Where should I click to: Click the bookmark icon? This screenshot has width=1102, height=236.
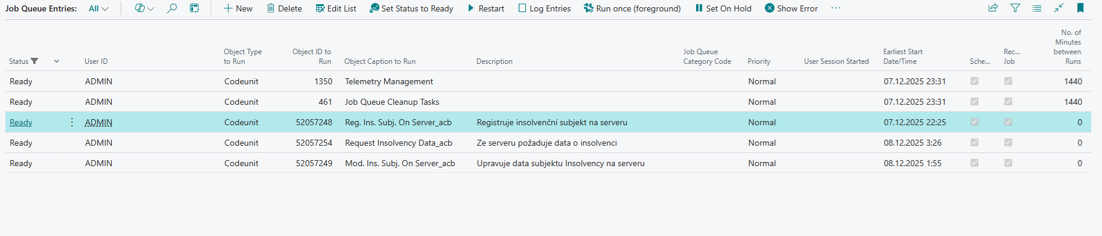point(1080,8)
